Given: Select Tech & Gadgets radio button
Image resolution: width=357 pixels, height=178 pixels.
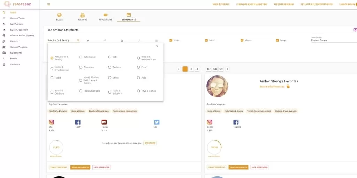Looking at the screenshot, I should tap(81, 91).
